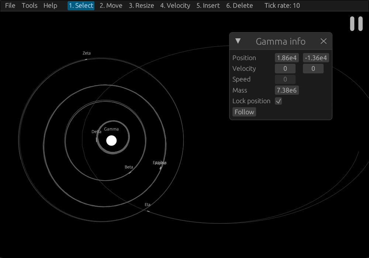Screen dimensions: 369x258
Task: Open the Tools menu
Action: 30,6
